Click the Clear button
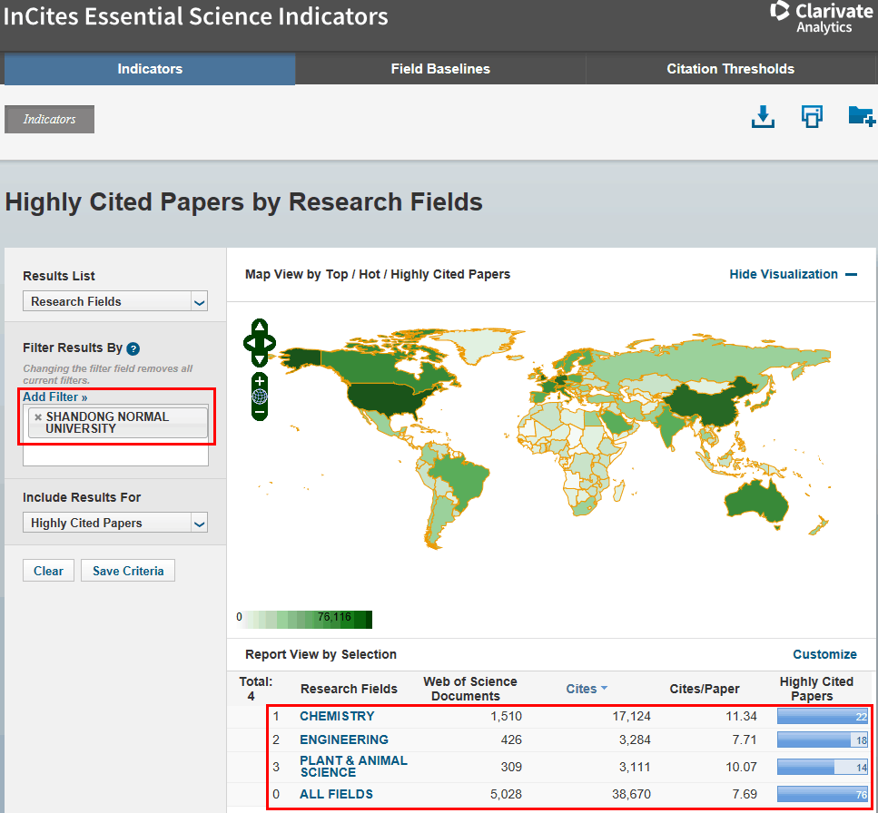 coord(48,571)
